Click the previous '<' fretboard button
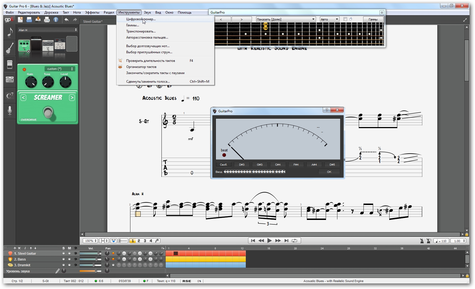475x289 pixels. (x=221, y=19)
